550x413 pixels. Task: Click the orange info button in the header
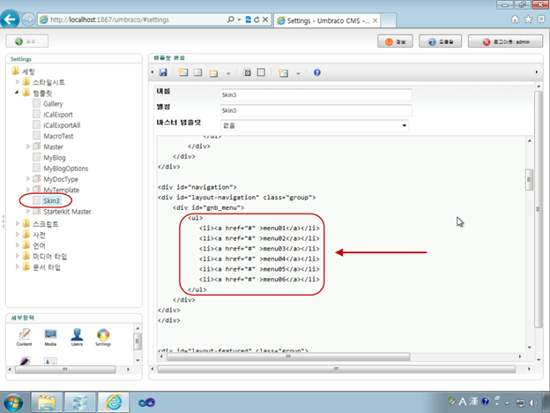[395, 41]
